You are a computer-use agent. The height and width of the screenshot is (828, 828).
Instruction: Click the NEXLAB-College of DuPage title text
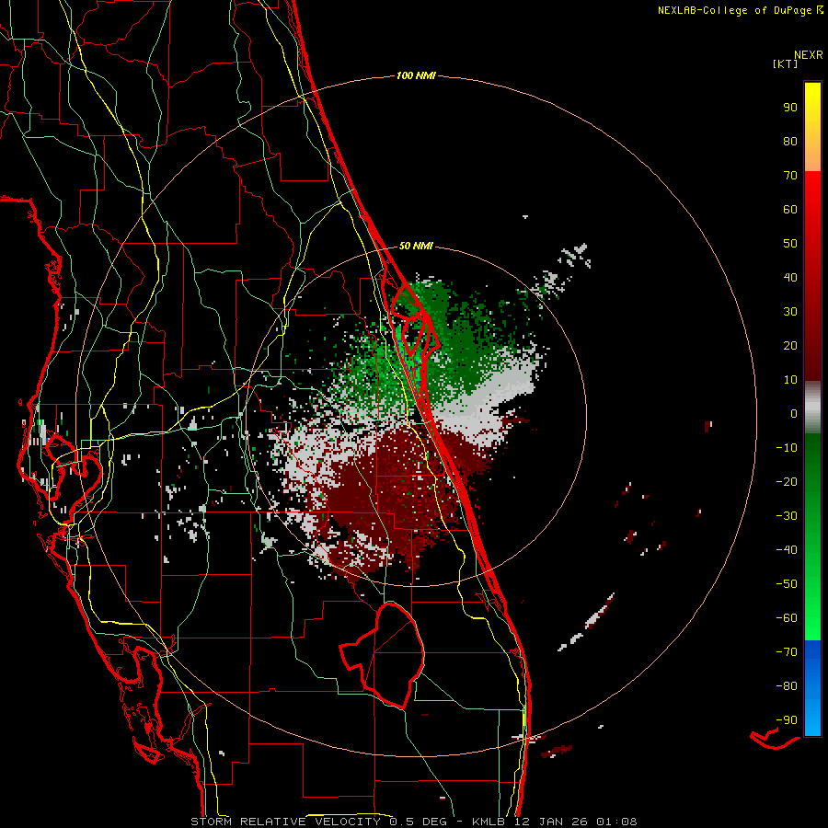pyautogui.click(x=734, y=10)
